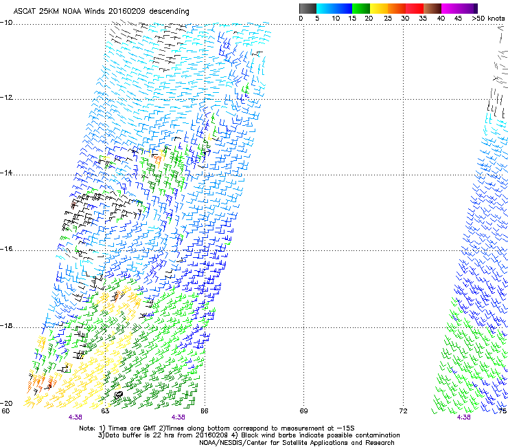Click the note line 'Times are GMT'

132,428
